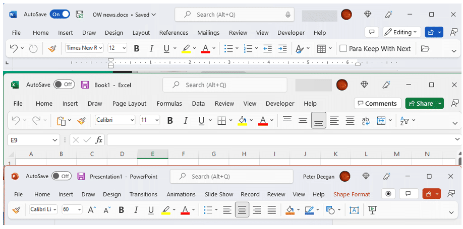Toggle Underline in the PowerPoint toolbar

(x=151, y=210)
